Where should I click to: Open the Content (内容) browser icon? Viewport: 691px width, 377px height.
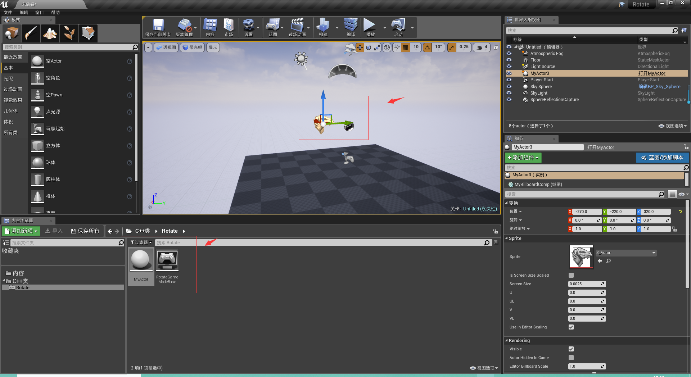point(210,28)
